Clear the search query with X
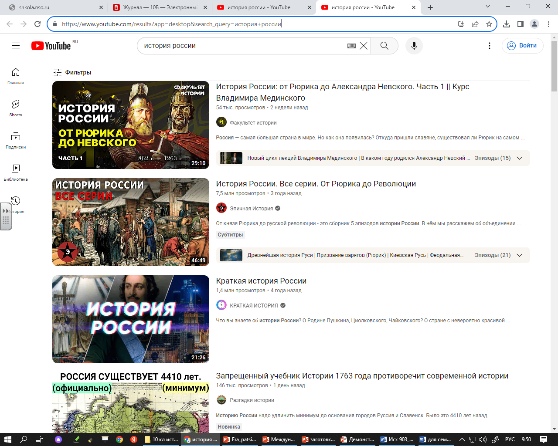The image size is (558, 446). click(x=364, y=46)
